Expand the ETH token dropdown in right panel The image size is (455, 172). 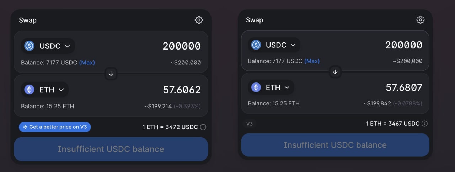271,87
